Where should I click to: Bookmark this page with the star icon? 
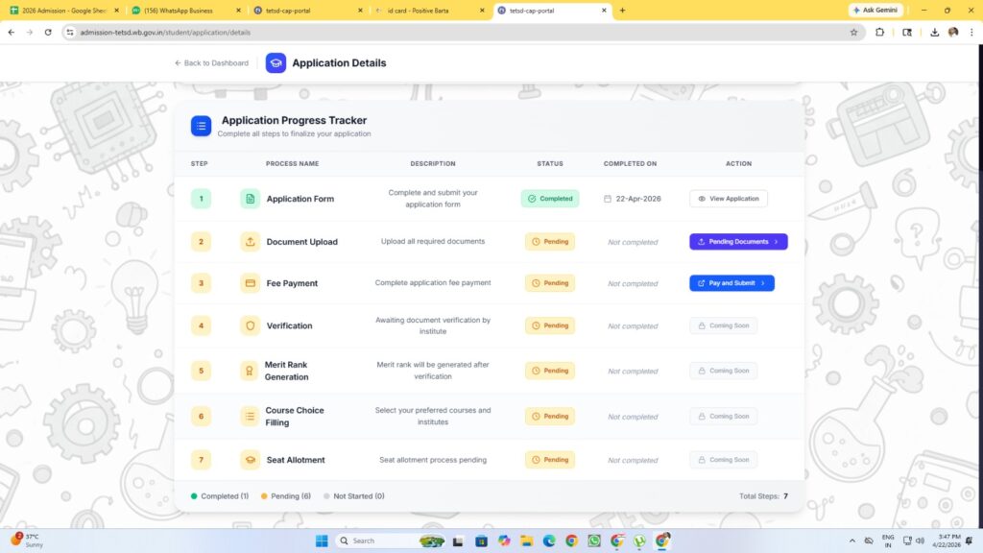coord(853,32)
